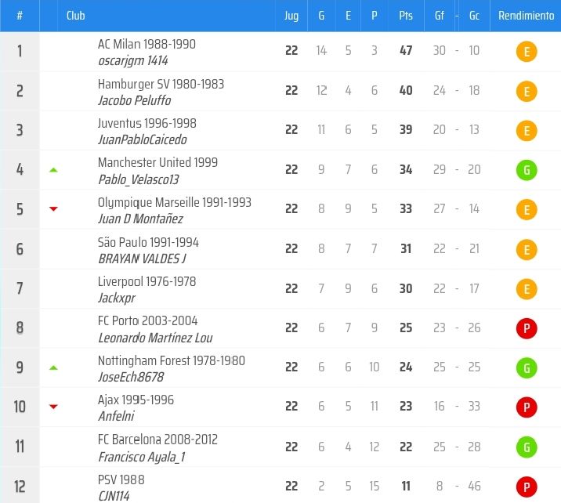Click the green up arrow beside Nottingham Forest
Image resolution: width=561 pixels, height=503 pixels.
point(53,367)
